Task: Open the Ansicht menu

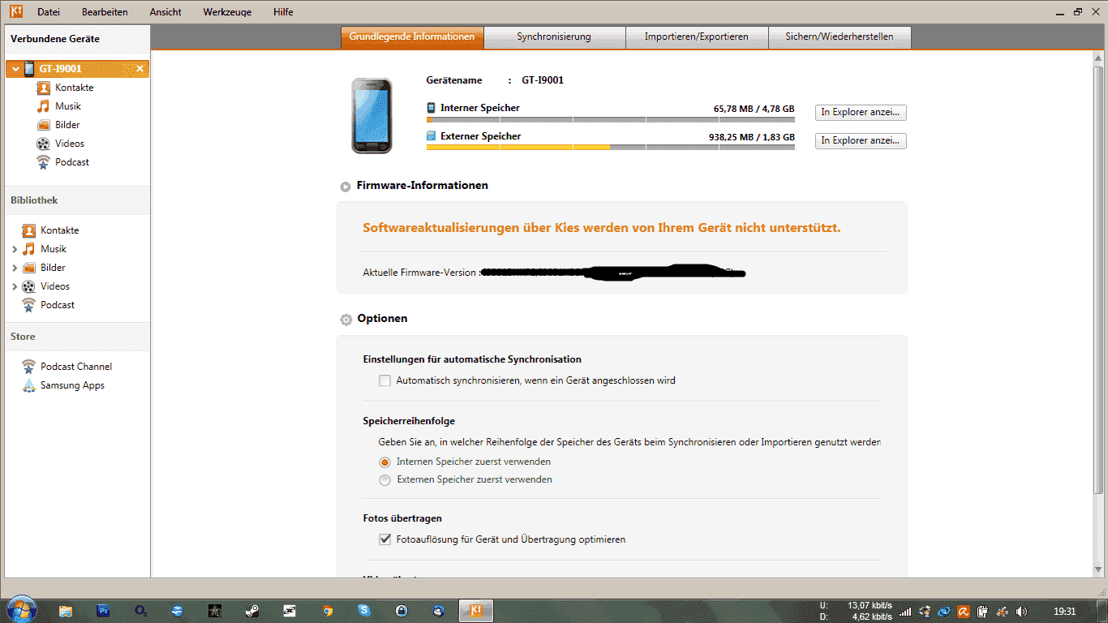Action: click(x=165, y=12)
